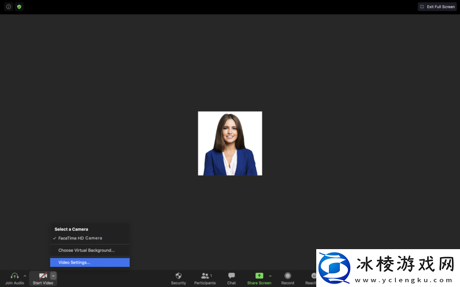The height and width of the screenshot is (287, 460).
Task: Open the Security shield icon
Action: 178,276
